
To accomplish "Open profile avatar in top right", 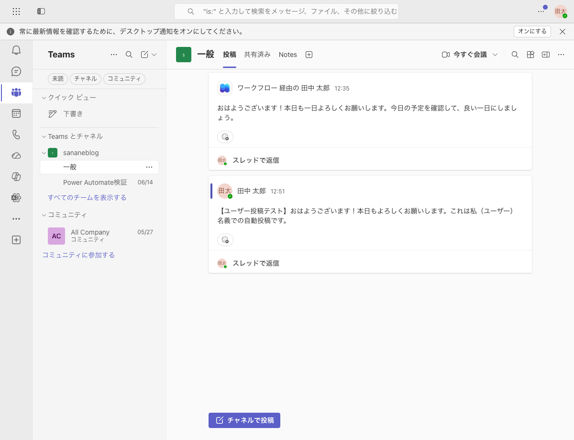I will click(561, 11).
